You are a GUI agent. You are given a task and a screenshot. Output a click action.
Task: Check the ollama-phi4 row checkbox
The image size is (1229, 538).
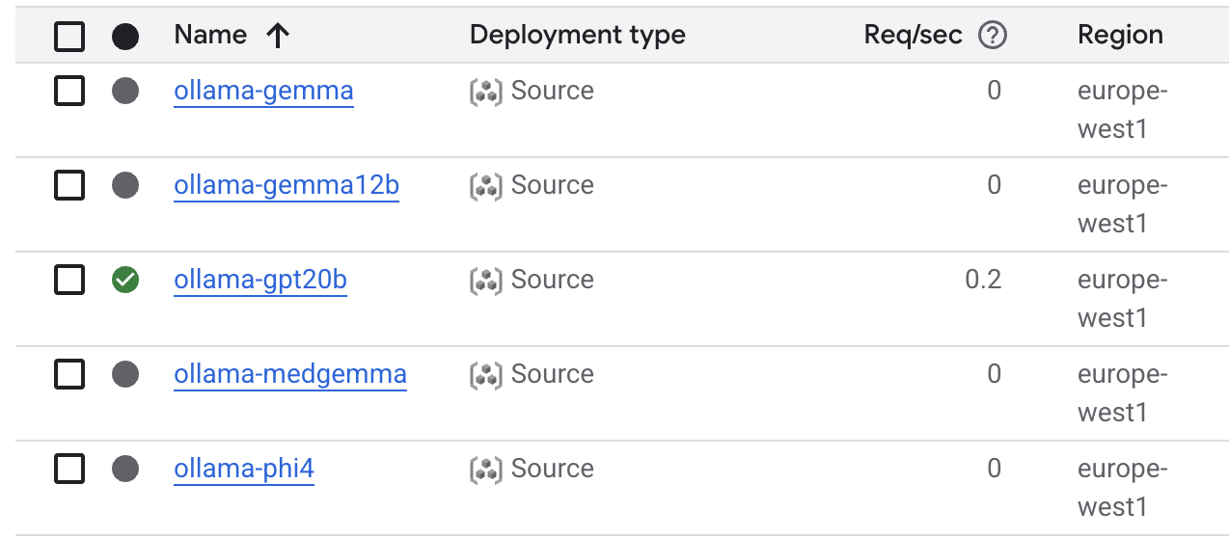(69, 469)
